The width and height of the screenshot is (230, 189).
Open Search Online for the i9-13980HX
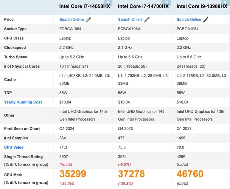pos(189,20)
